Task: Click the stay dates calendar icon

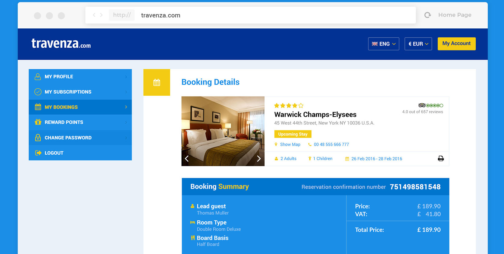Action: [x=347, y=159]
